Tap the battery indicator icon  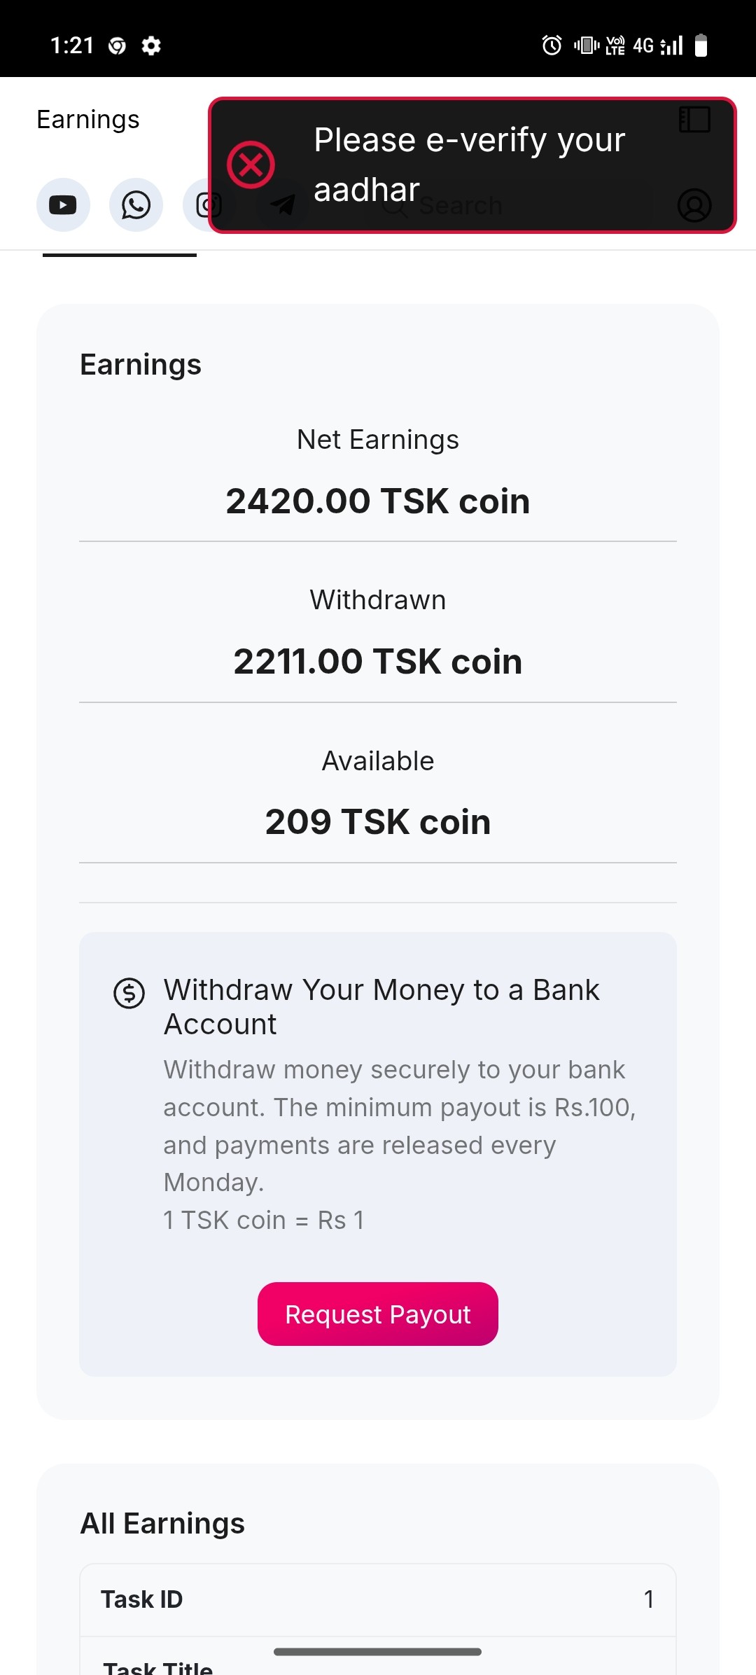click(x=701, y=46)
